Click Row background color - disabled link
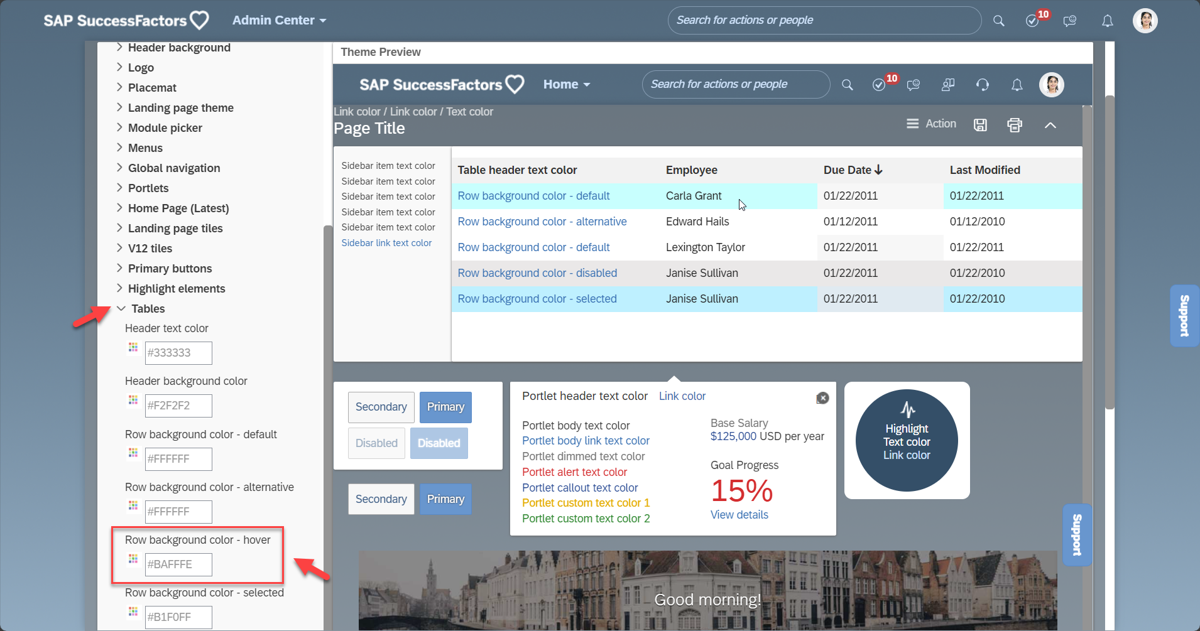The width and height of the screenshot is (1200, 631). coord(537,273)
